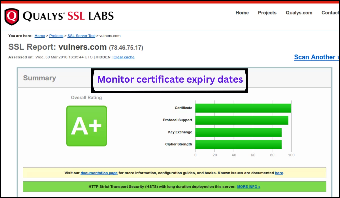Click the Overall Rating label
Screen dimensions: 340x198
(x=86, y=98)
